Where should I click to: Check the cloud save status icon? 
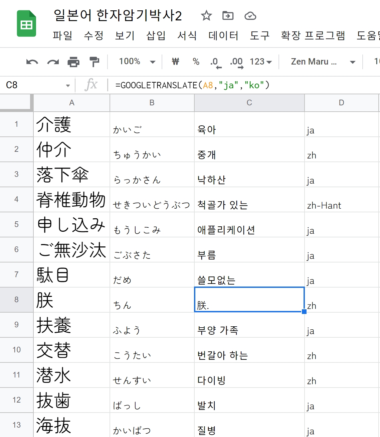point(250,16)
